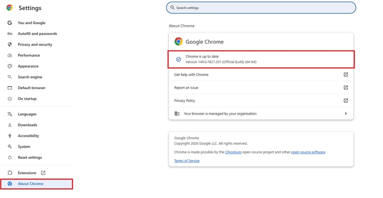Click the blue up-to-date checkmark icon
This screenshot has height=198, width=383.
pos(178,59)
